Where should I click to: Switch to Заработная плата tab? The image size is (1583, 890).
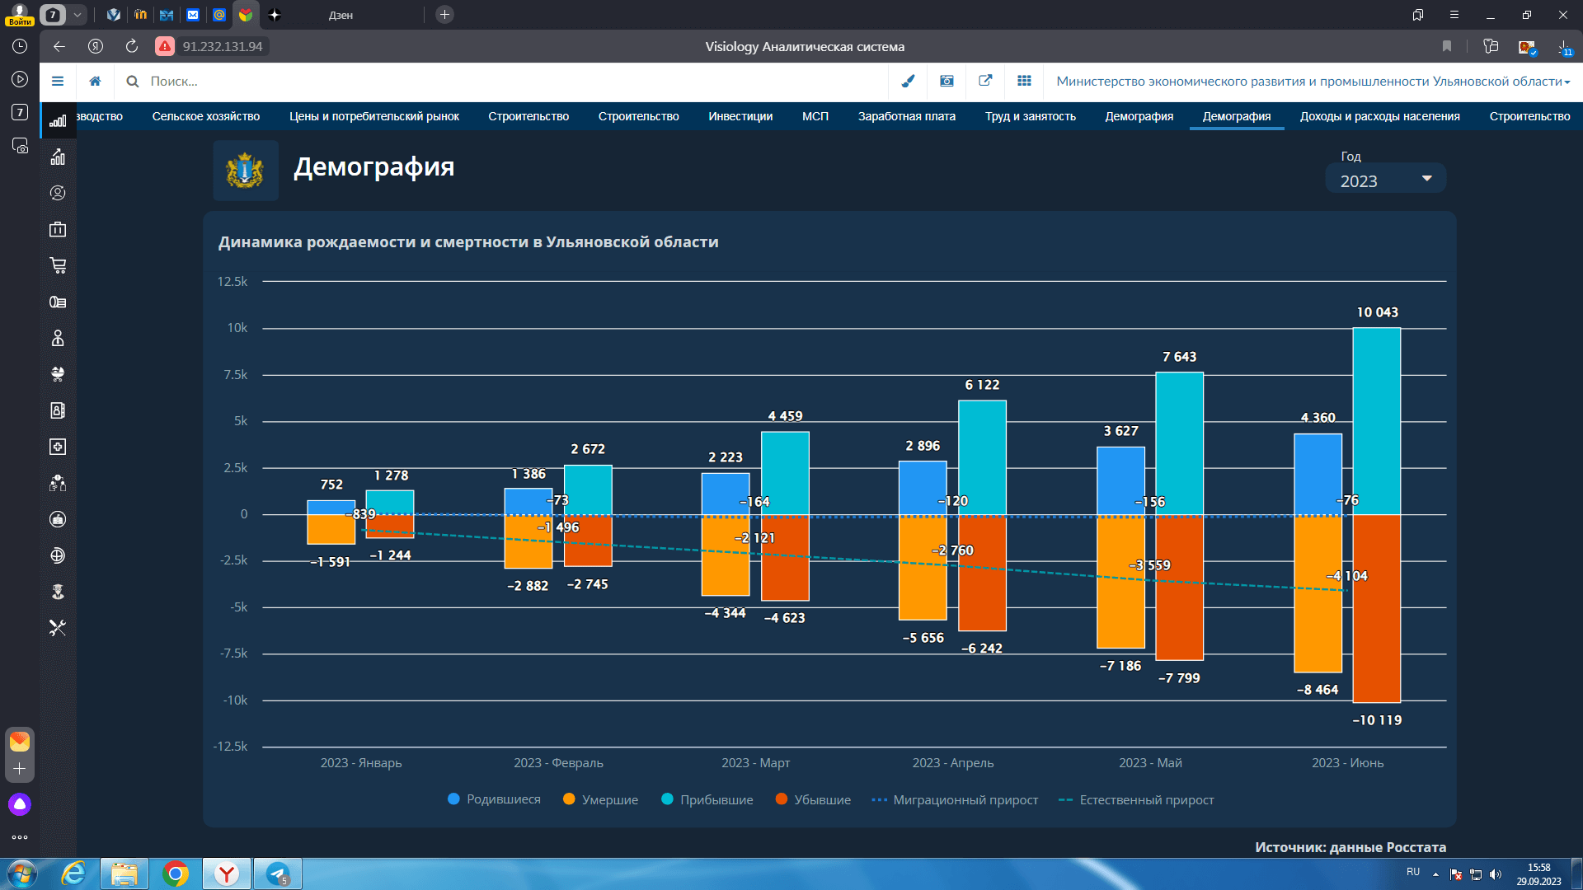pos(907,116)
